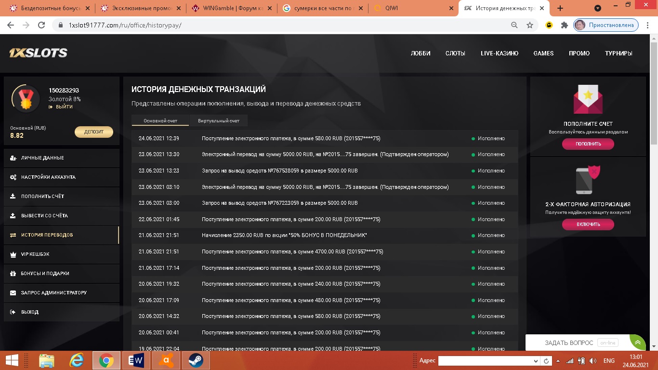658x370 pixels.
Task: Click the upload icon beside ВЫВЕСТИ СО СЧЁТА
Action: click(x=13, y=216)
